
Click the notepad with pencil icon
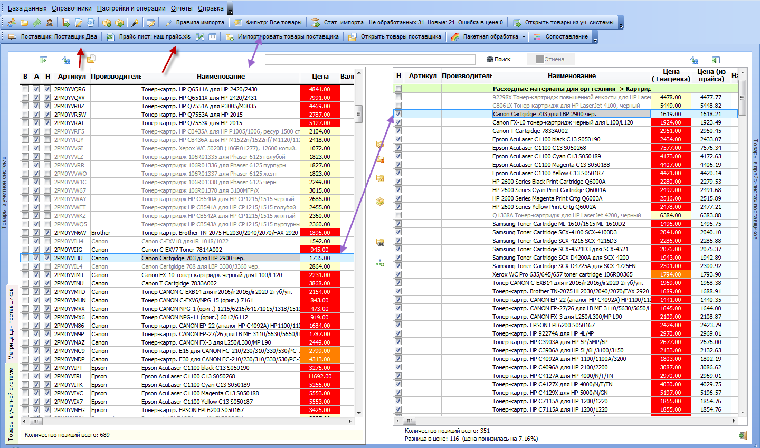pos(79,23)
